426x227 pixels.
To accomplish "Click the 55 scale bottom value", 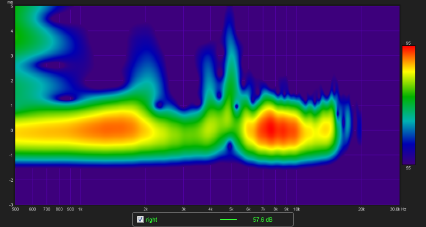I will [408, 168].
